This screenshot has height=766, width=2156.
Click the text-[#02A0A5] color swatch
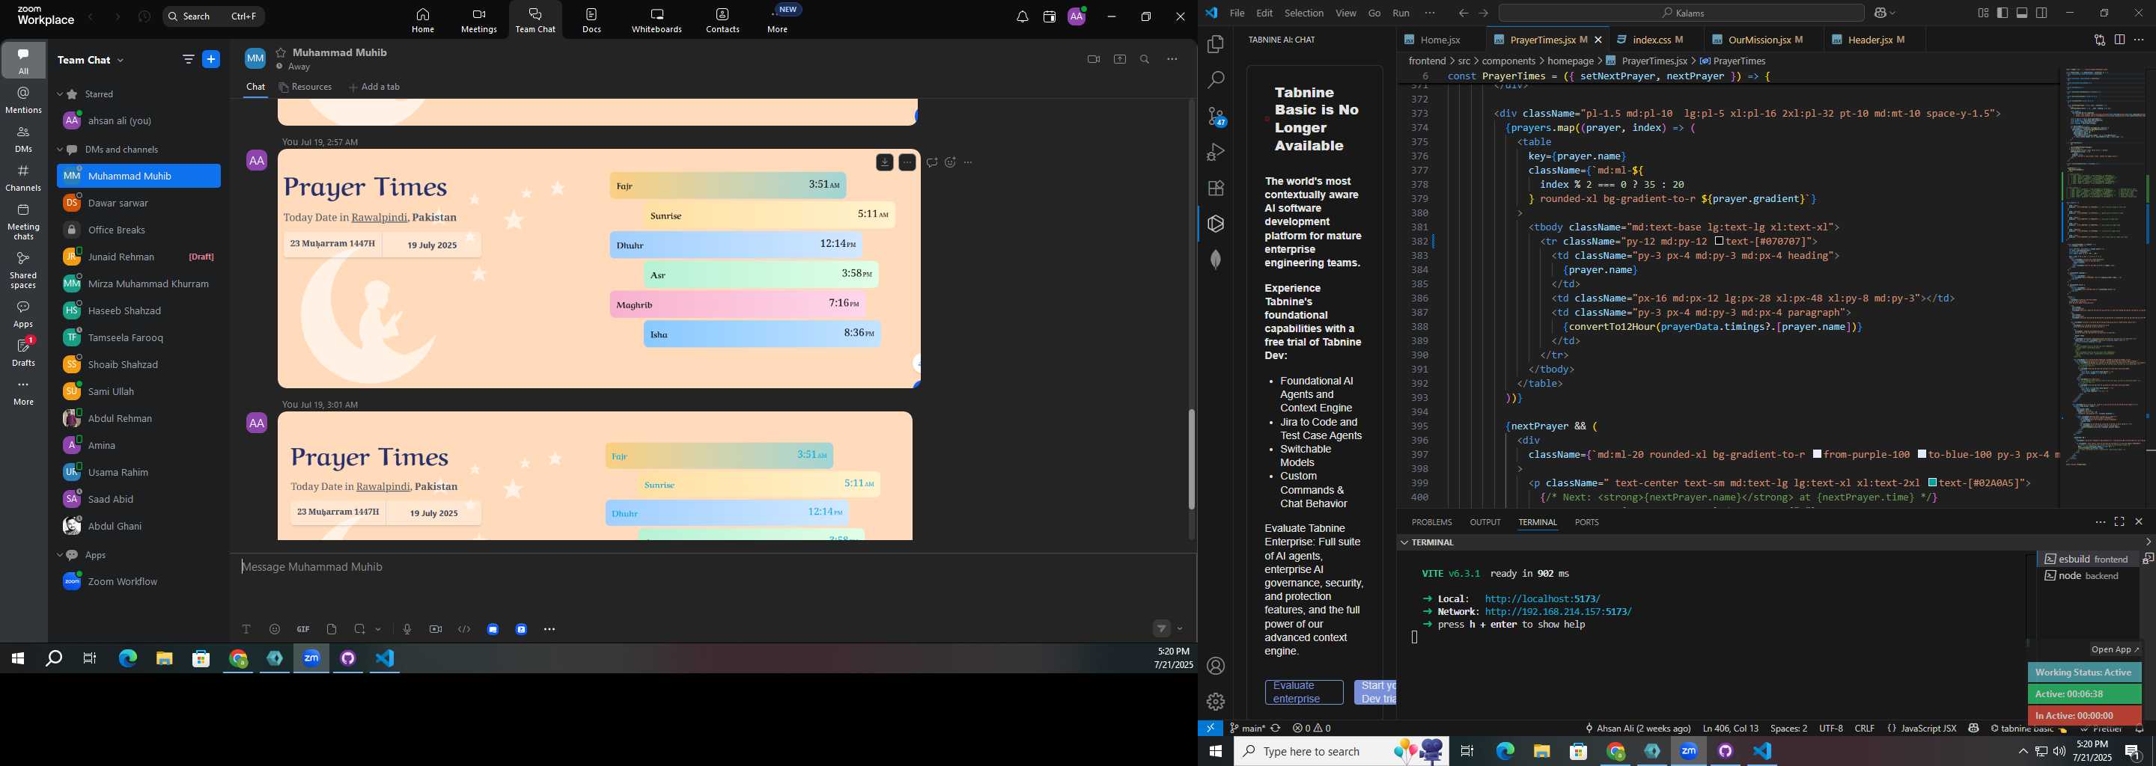(1932, 482)
